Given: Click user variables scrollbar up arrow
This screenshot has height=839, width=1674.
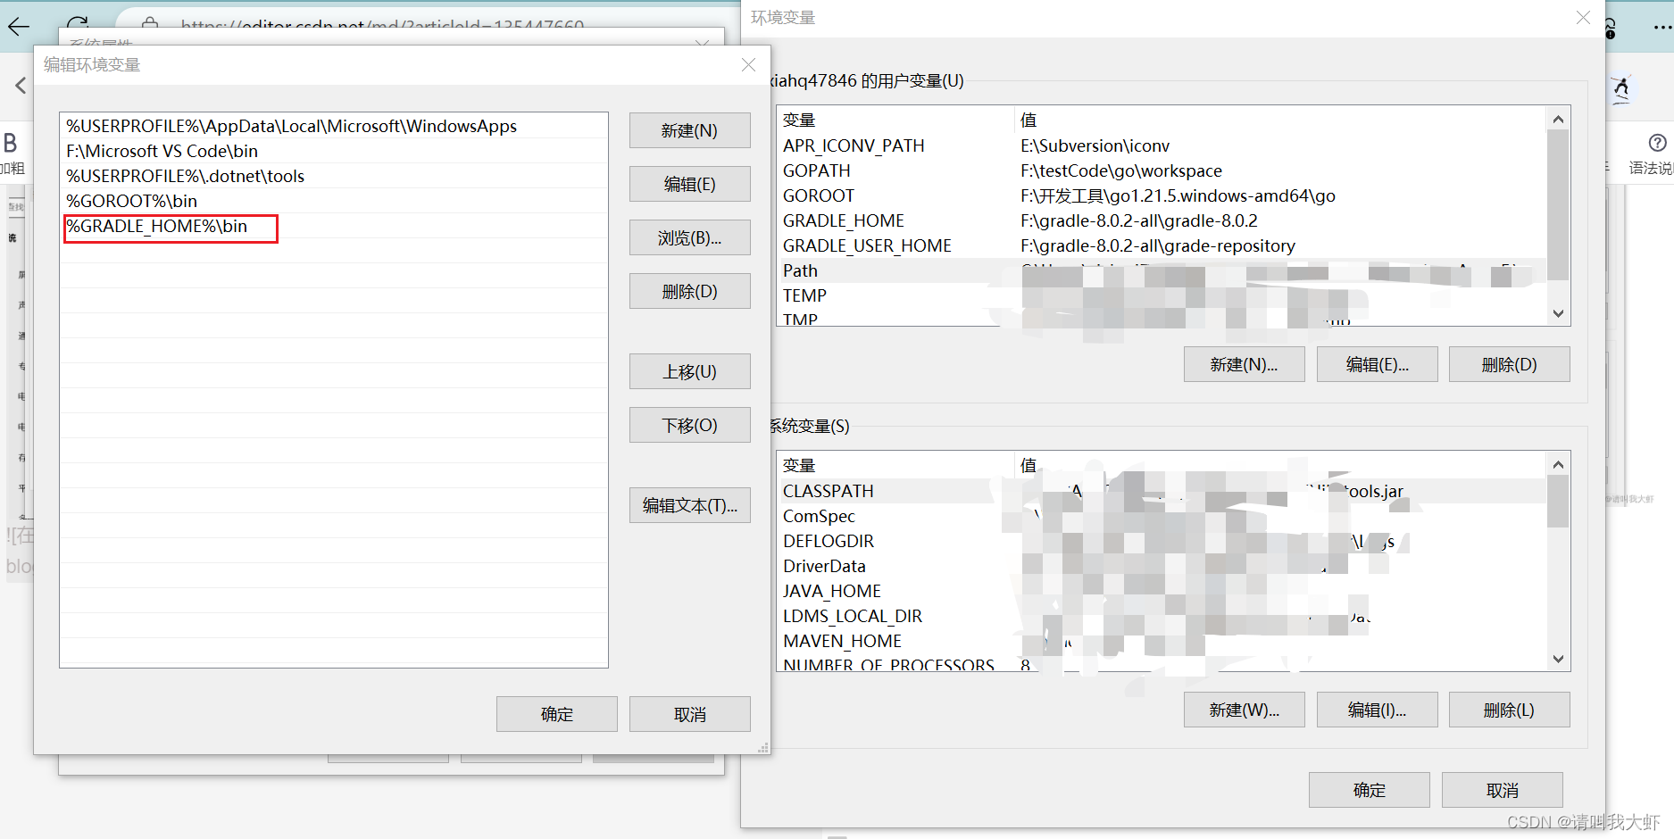Looking at the screenshot, I should [1558, 119].
